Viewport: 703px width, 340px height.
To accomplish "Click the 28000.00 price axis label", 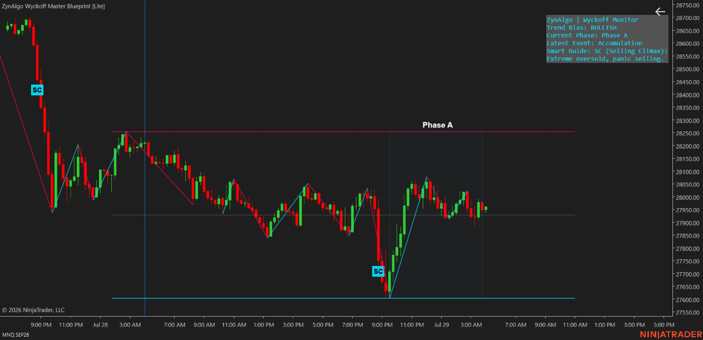I will (x=687, y=198).
